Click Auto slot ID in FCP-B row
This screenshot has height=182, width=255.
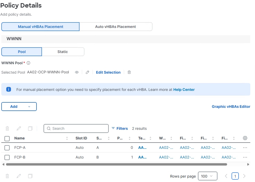(80, 157)
